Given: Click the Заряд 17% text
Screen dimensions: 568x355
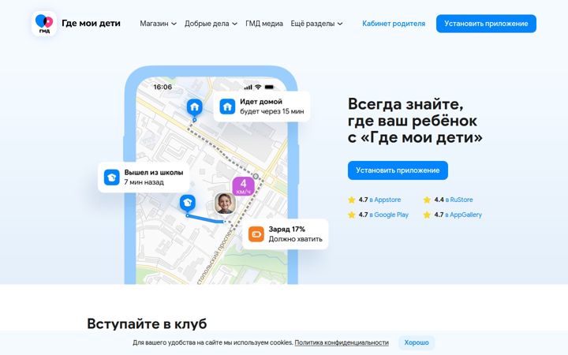Looking at the screenshot, I should tap(286, 229).
